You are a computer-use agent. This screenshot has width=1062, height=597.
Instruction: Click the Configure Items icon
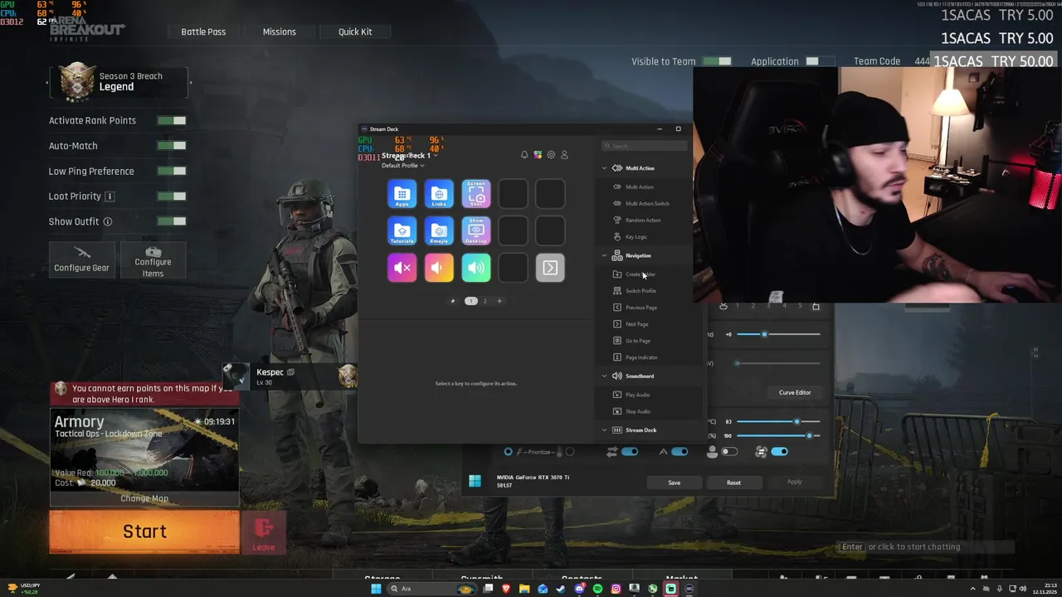[x=153, y=251]
